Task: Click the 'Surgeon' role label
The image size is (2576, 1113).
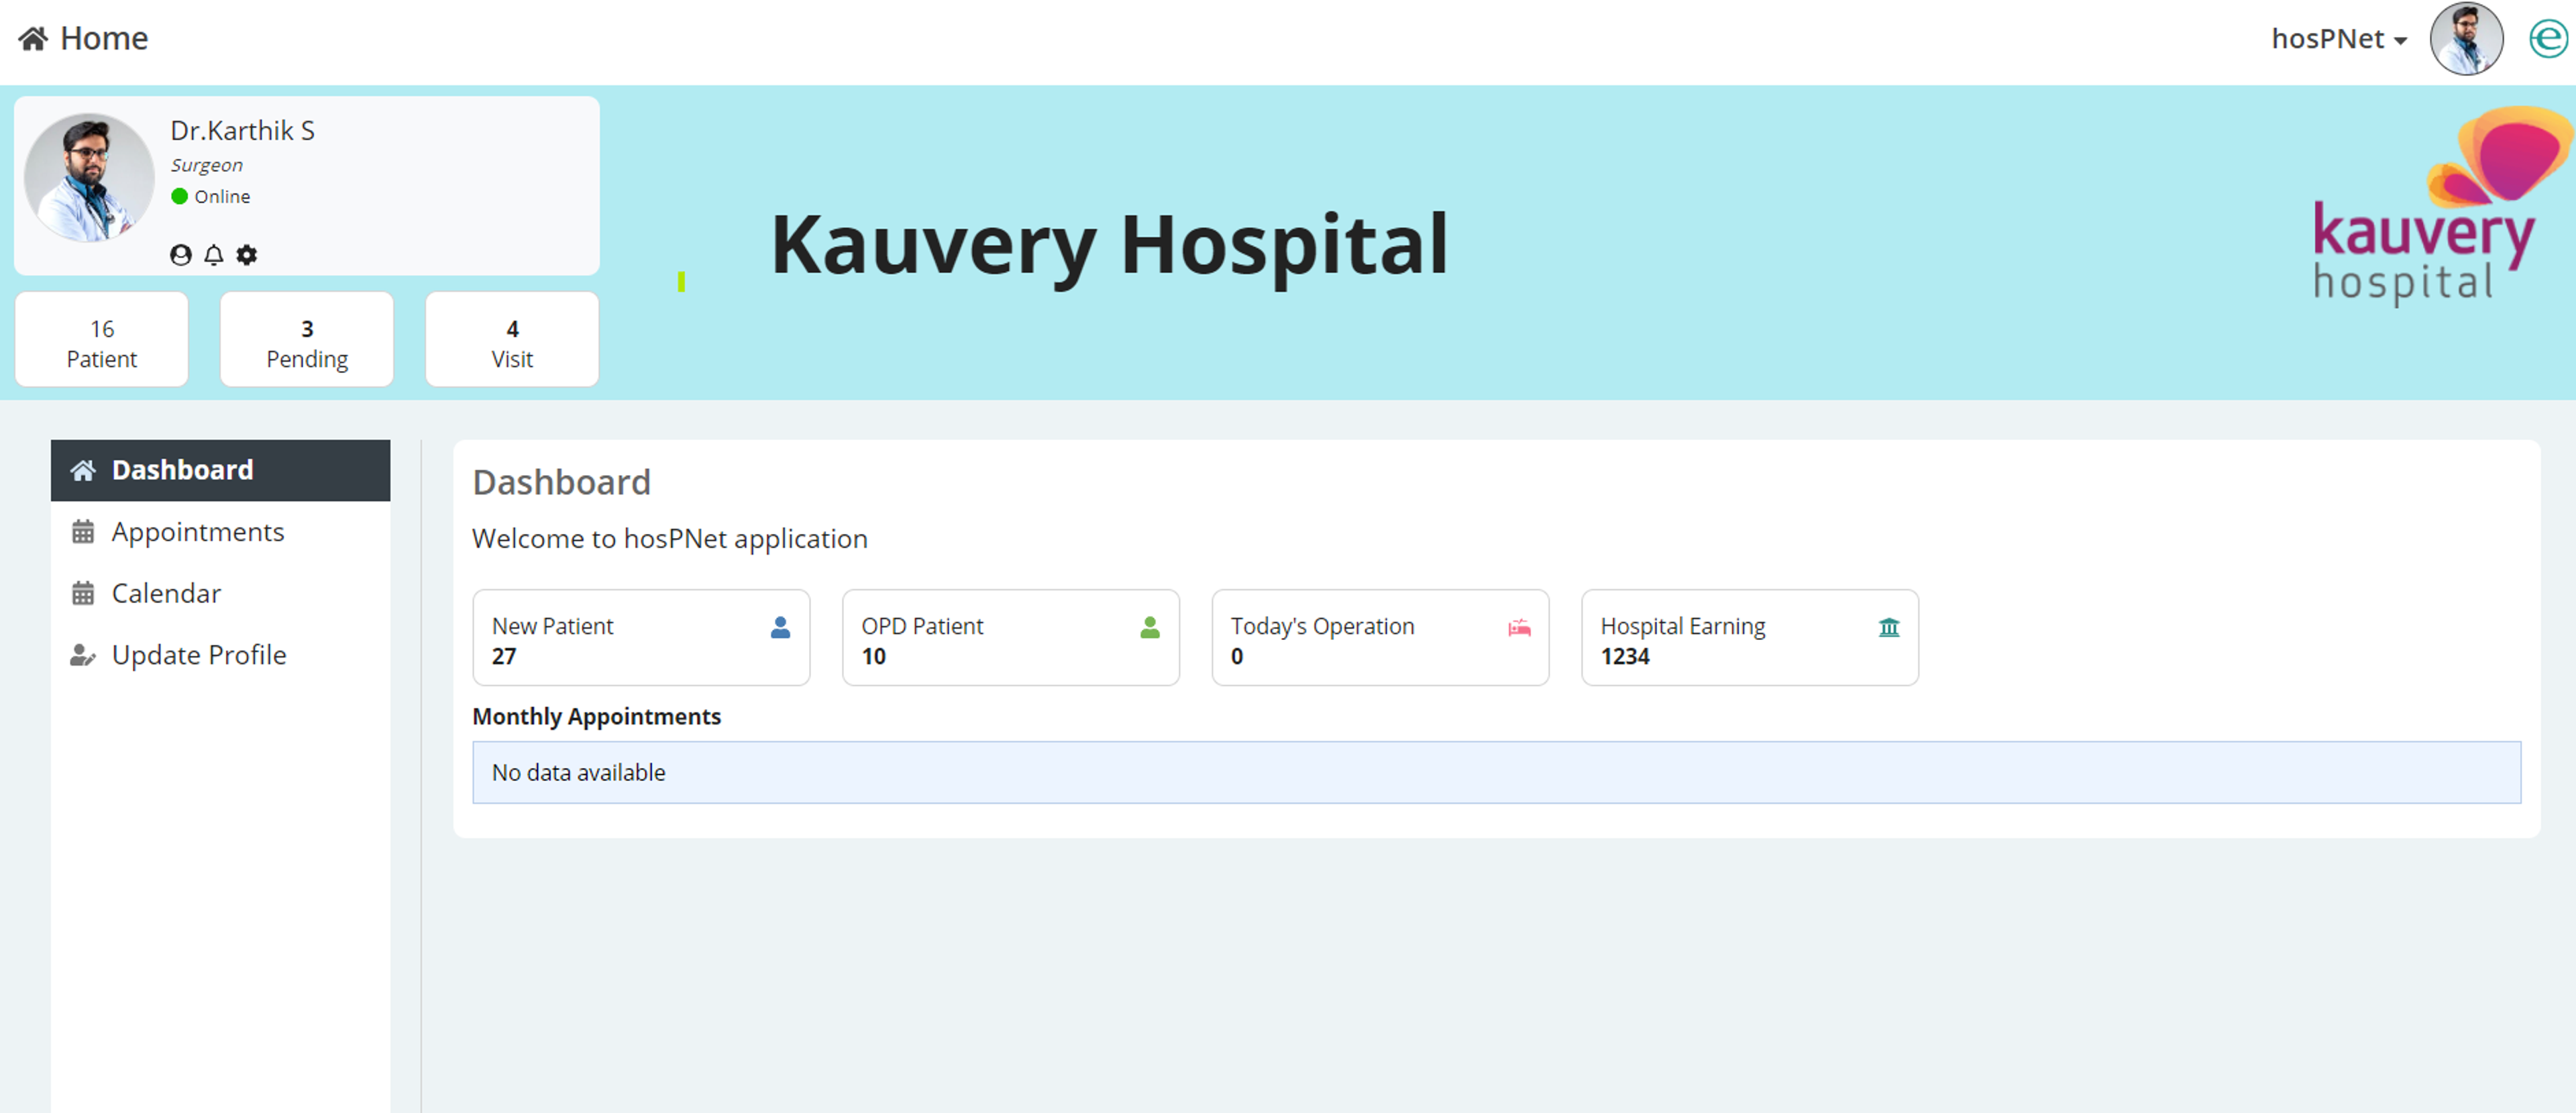Action: [x=207, y=166]
